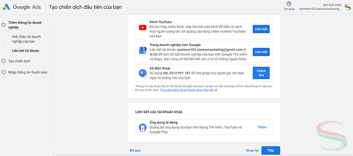
Task: Click Liên kết button for Kênh YouTube
Action: (261, 29)
